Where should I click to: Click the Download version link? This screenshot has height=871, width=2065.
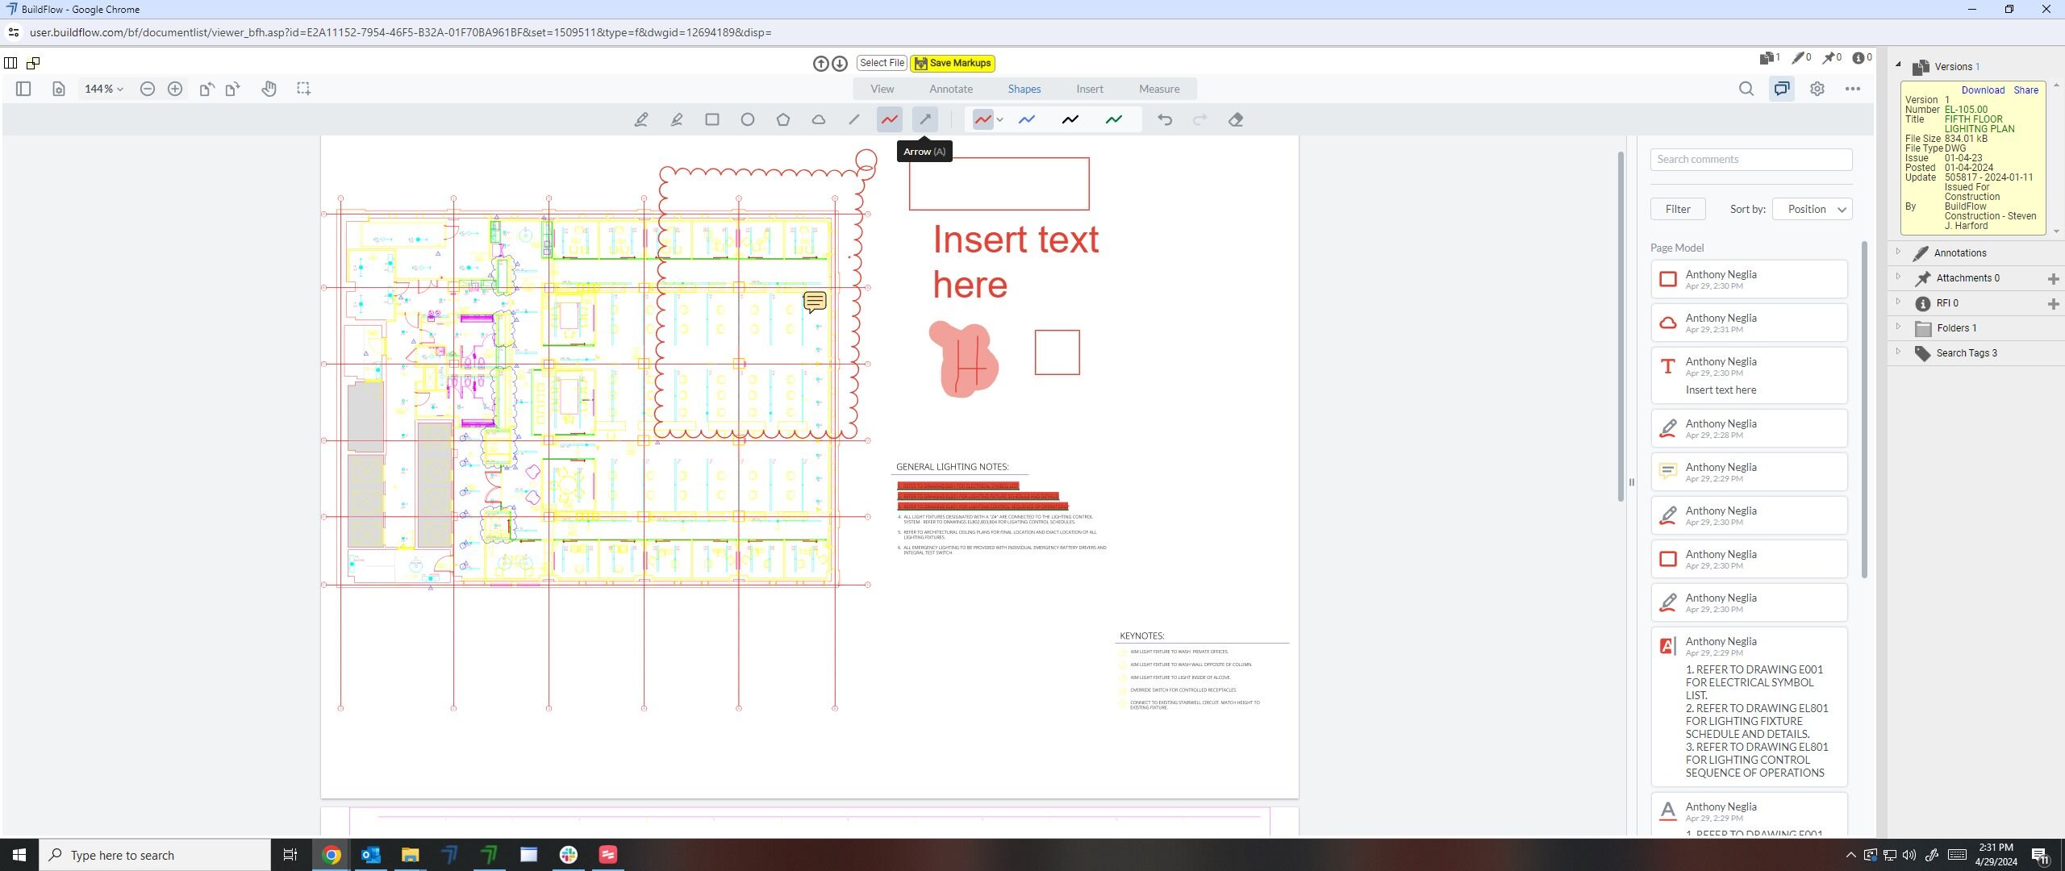pos(1982,90)
